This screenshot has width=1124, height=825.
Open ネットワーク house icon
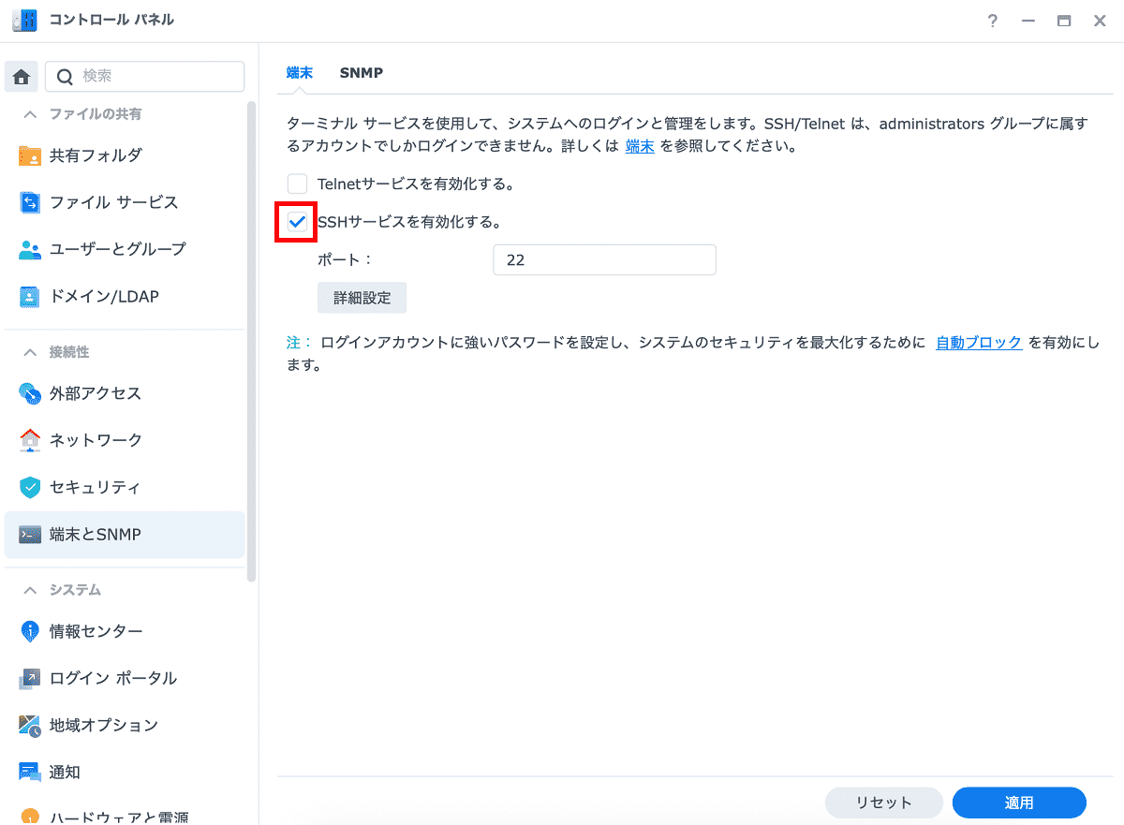pyautogui.click(x=30, y=440)
